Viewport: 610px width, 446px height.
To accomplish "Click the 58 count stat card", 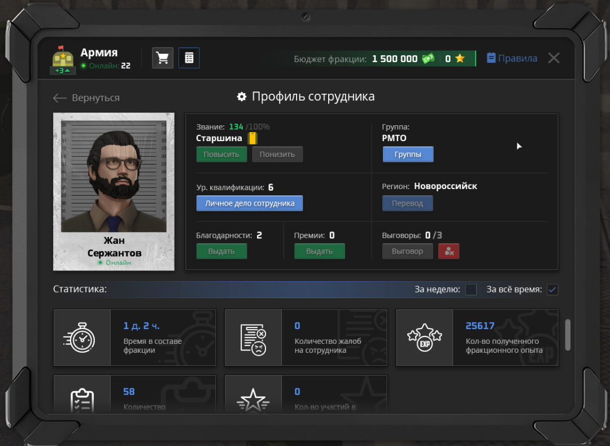I will tap(134, 394).
